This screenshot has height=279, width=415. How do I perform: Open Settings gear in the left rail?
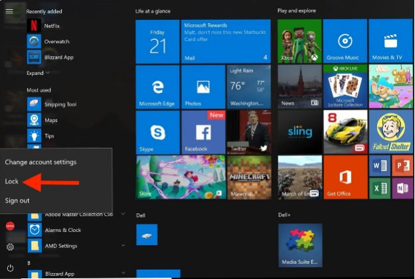[10, 247]
